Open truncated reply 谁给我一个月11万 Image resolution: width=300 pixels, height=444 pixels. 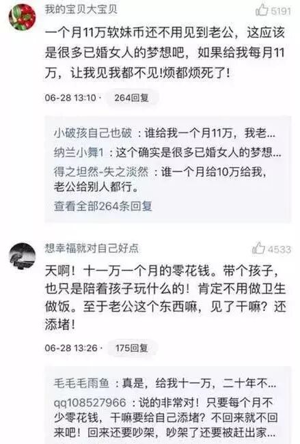pos(210,133)
